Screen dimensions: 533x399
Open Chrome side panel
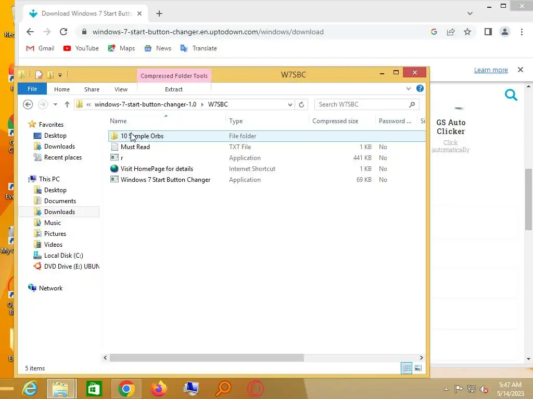pos(488,32)
